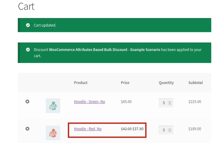
Task: Click the $225.00 subtotal of the green hoodie
Action: tap(195, 102)
